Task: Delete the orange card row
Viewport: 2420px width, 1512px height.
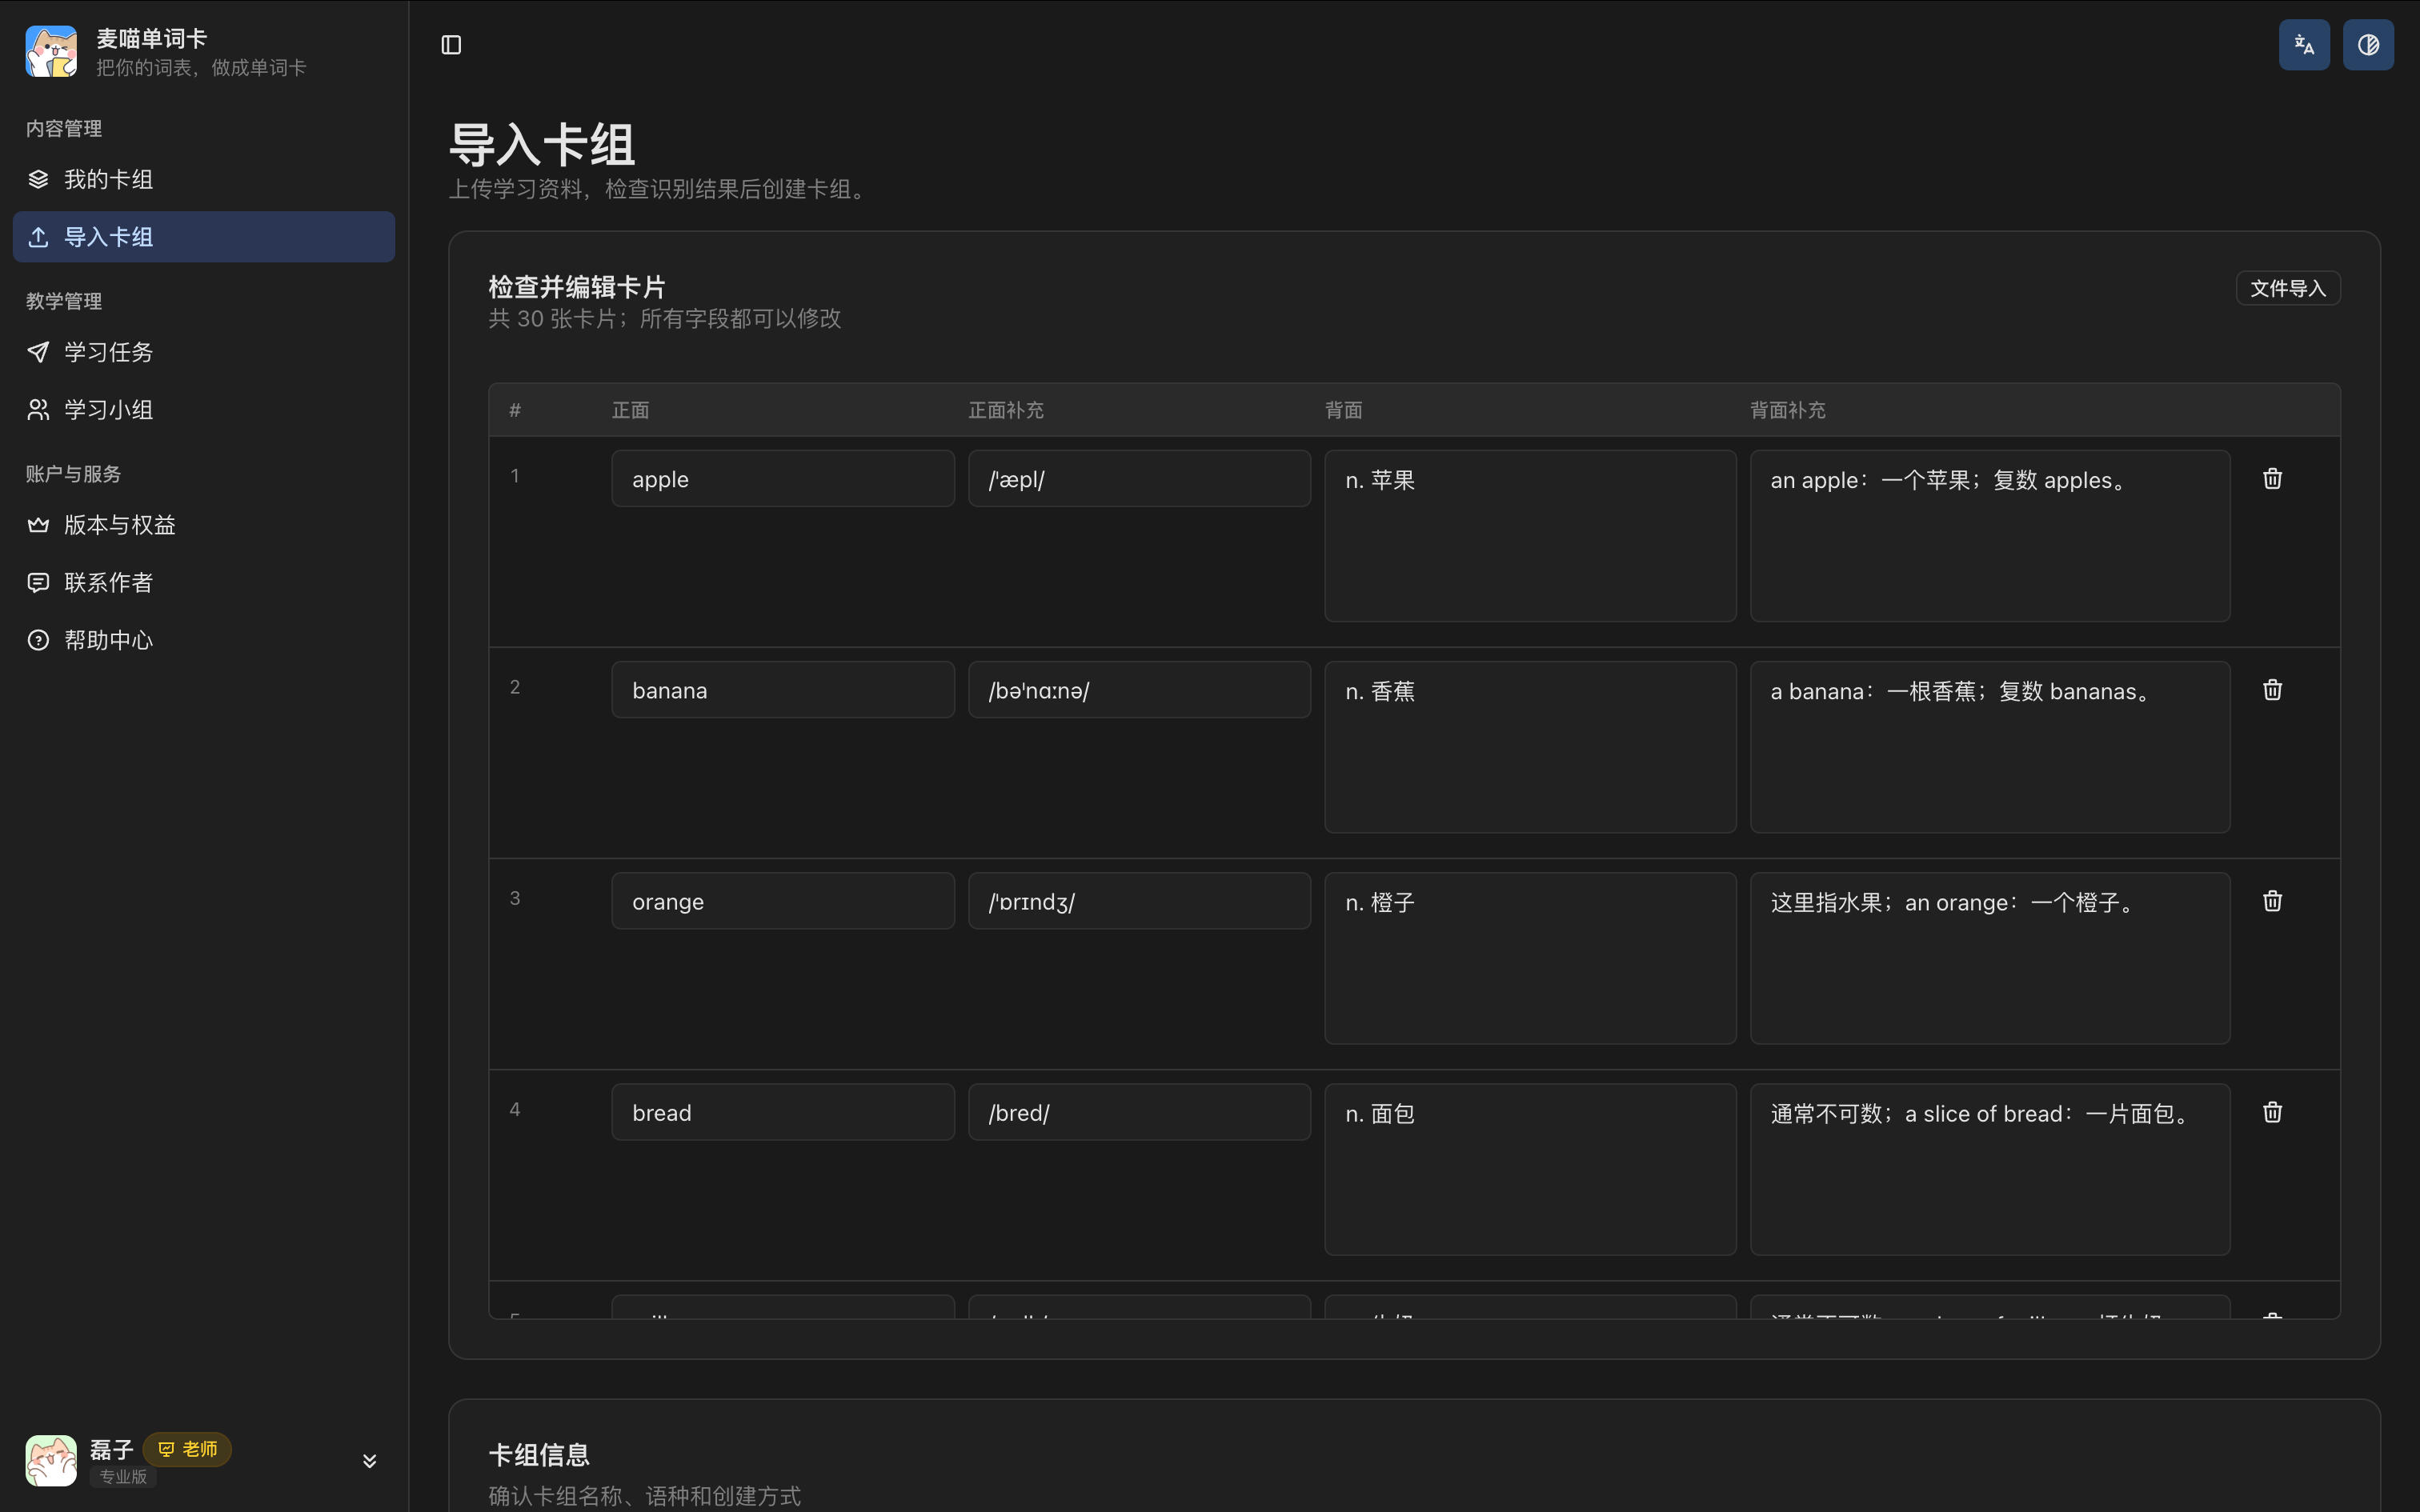Action: (x=2272, y=901)
